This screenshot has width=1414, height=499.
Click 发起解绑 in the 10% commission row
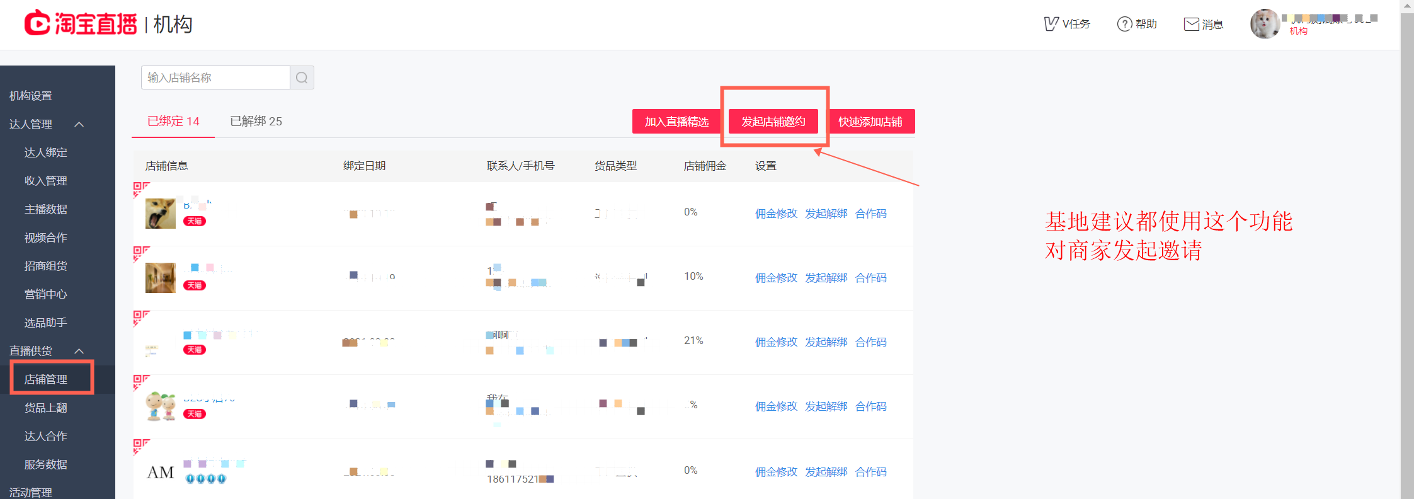(826, 278)
